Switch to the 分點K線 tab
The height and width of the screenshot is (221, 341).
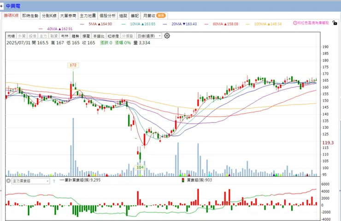pyautogui.click(x=49, y=16)
